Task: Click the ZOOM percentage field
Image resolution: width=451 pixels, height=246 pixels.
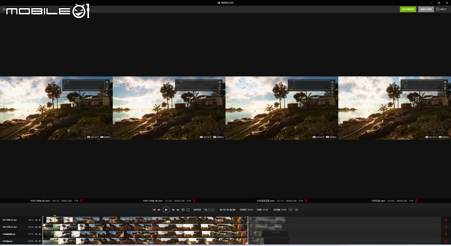Action: pyautogui.click(x=284, y=210)
